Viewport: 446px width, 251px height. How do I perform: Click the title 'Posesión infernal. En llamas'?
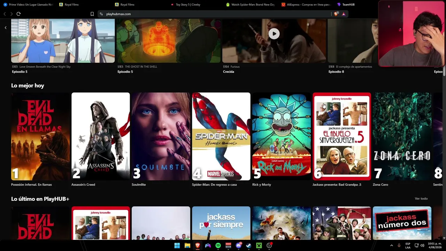pyautogui.click(x=31, y=185)
